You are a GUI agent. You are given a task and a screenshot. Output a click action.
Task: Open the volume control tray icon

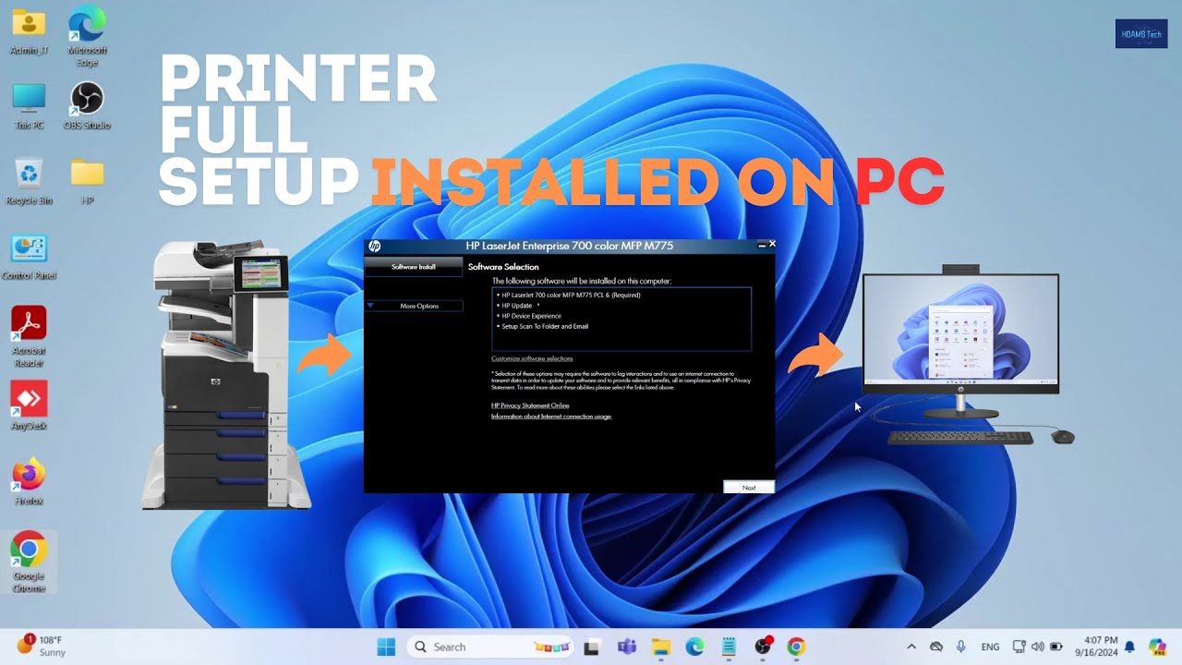[x=1037, y=647]
